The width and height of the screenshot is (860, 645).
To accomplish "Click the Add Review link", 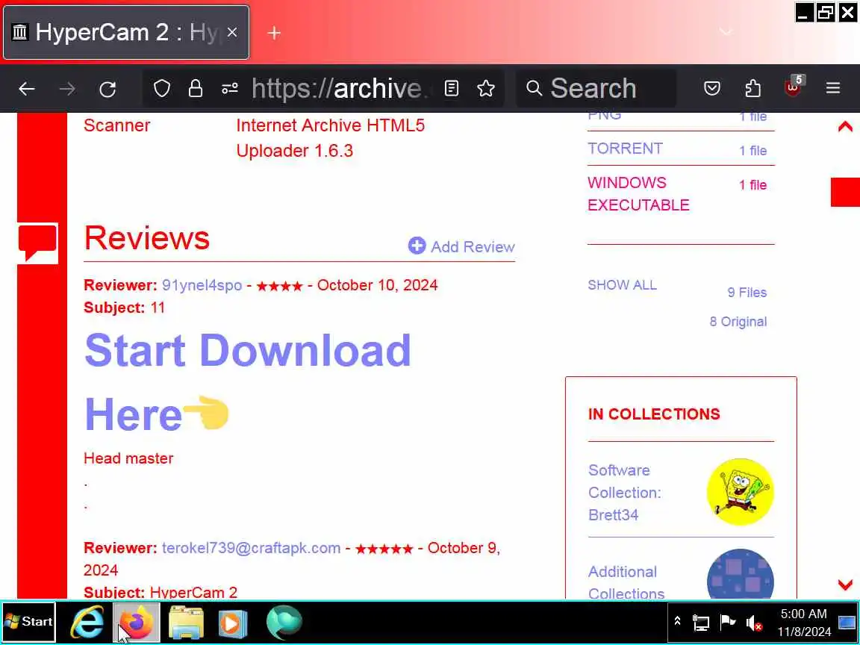I will [461, 246].
